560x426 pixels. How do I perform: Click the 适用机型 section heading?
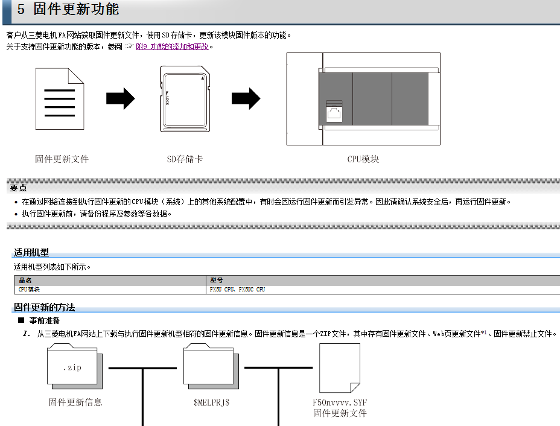point(31,252)
